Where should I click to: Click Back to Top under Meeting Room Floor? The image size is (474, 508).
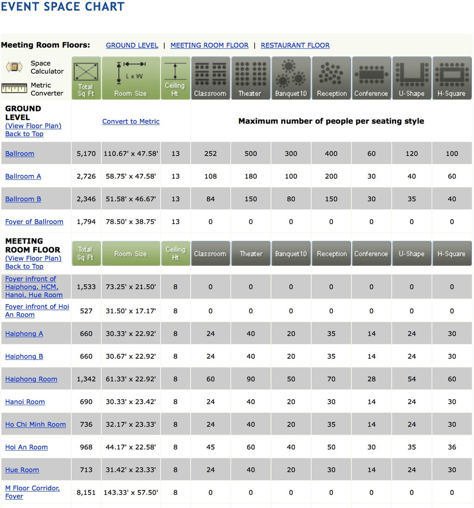pyautogui.click(x=24, y=267)
